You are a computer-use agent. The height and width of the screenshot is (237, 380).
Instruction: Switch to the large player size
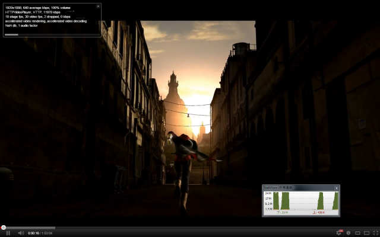(366, 233)
